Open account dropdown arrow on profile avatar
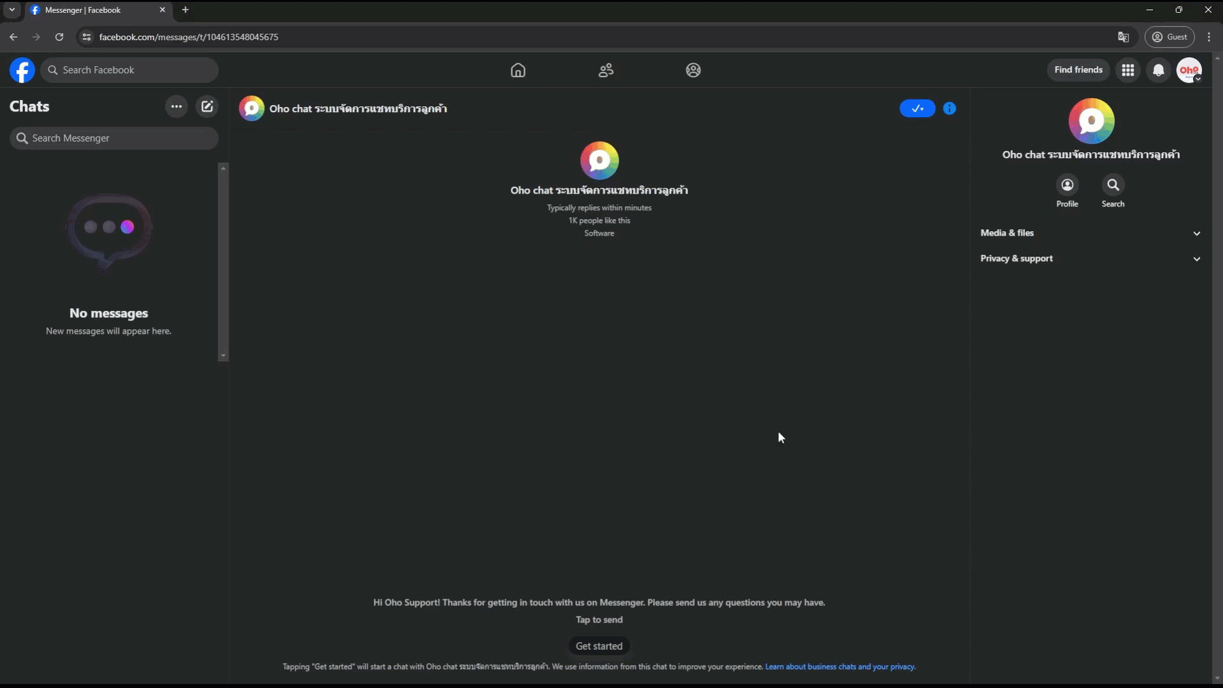1223x688 pixels. coord(1198,79)
